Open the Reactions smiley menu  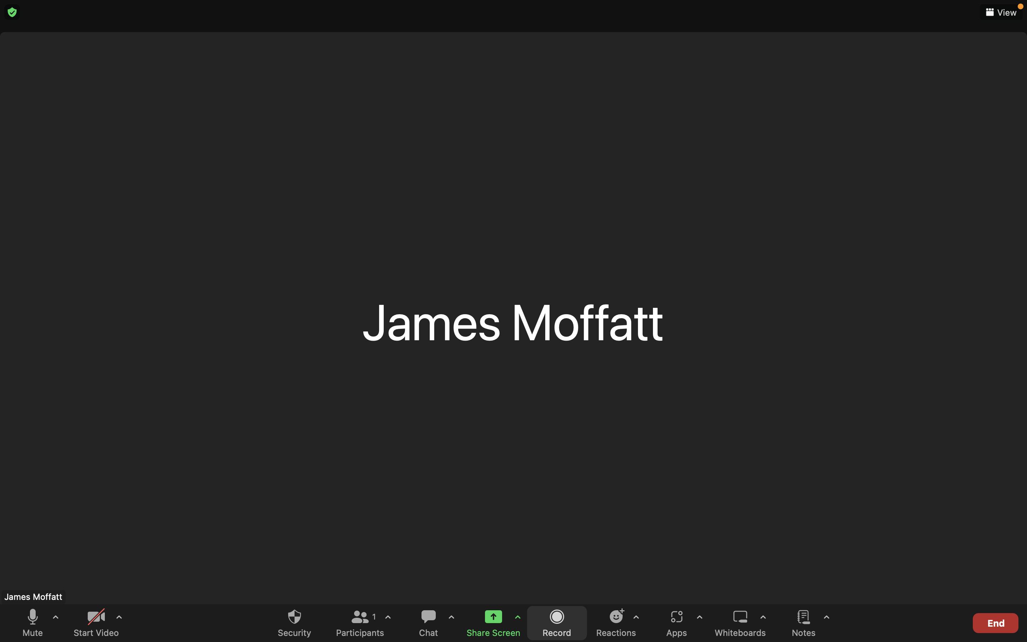(x=616, y=622)
